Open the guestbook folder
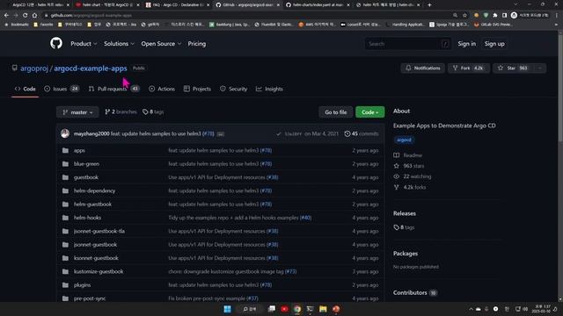 (86, 177)
